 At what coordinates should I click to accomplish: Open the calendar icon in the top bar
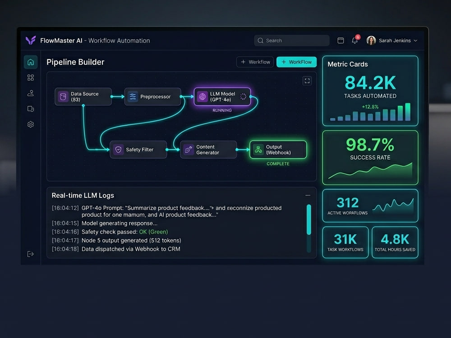[341, 41]
